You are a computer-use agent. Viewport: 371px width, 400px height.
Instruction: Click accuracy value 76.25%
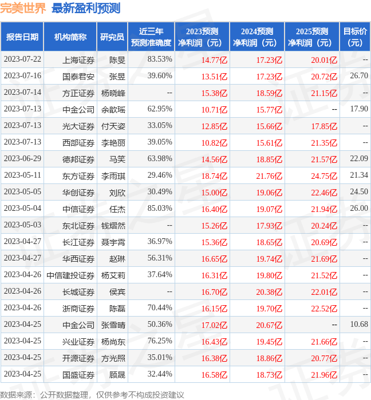160,341
